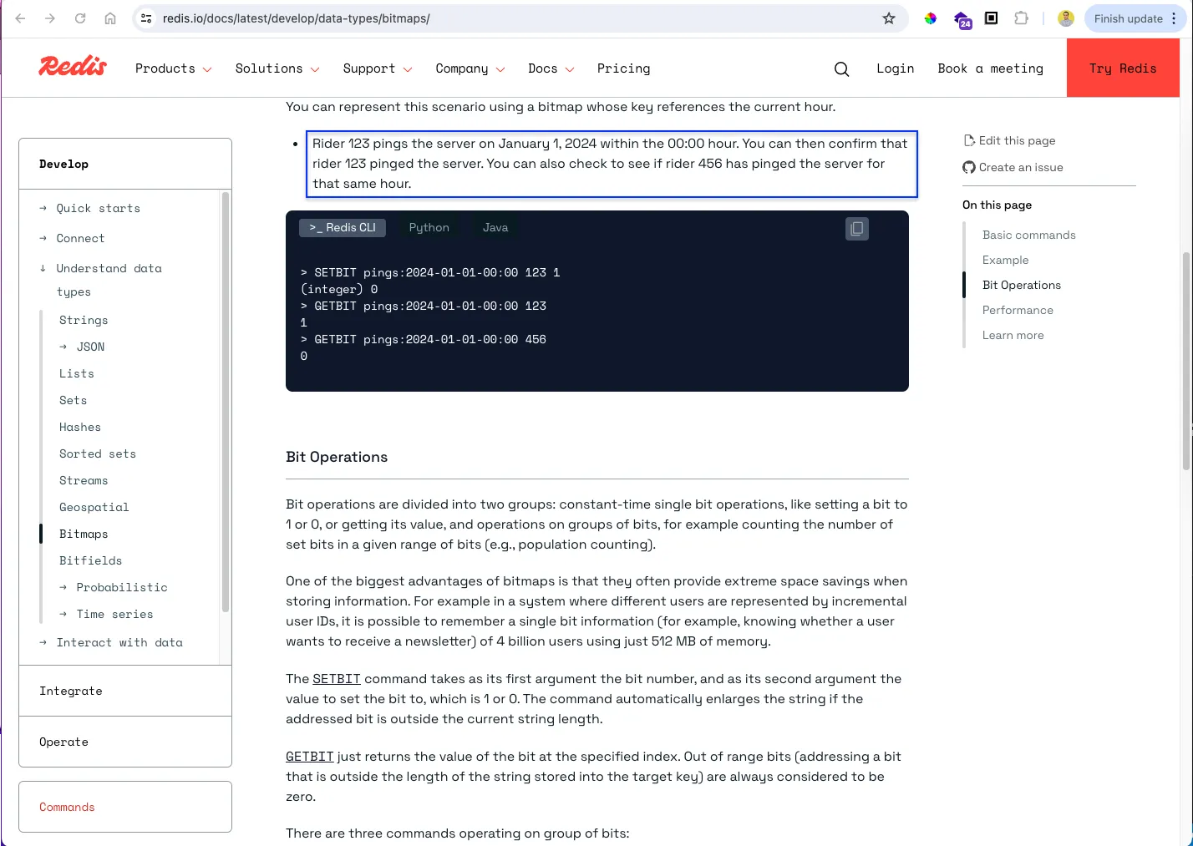Jump to Learn more section
The width and height of the screenshot is (1193, 846).
(x=1013, y=335)
